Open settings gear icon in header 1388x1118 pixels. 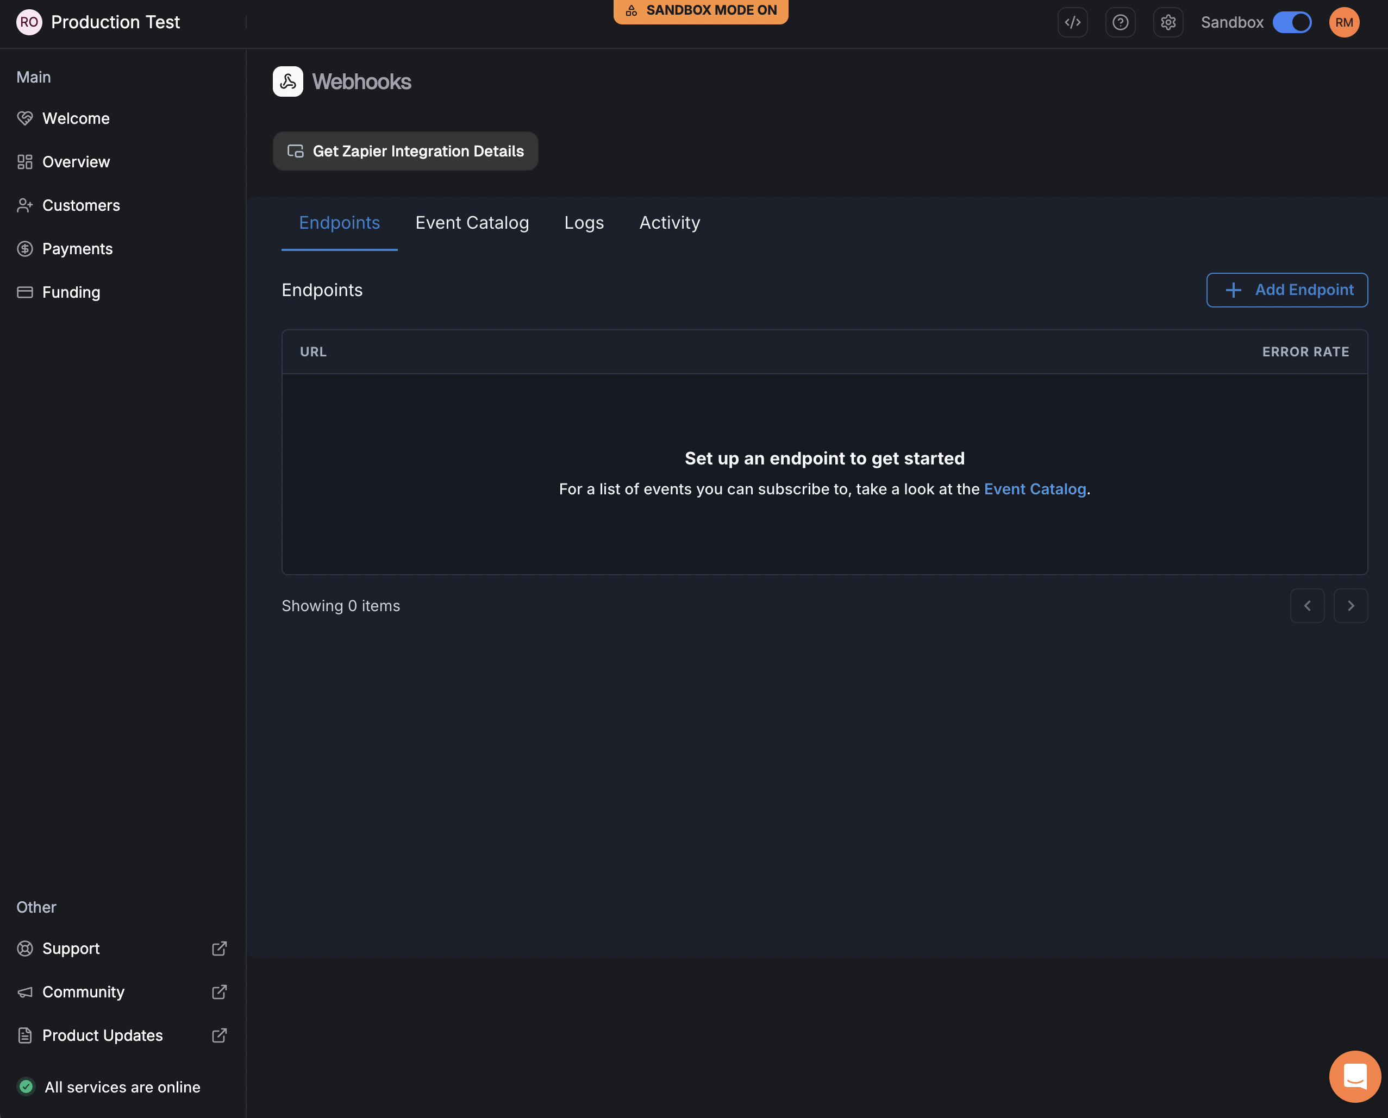(1168, 22)
